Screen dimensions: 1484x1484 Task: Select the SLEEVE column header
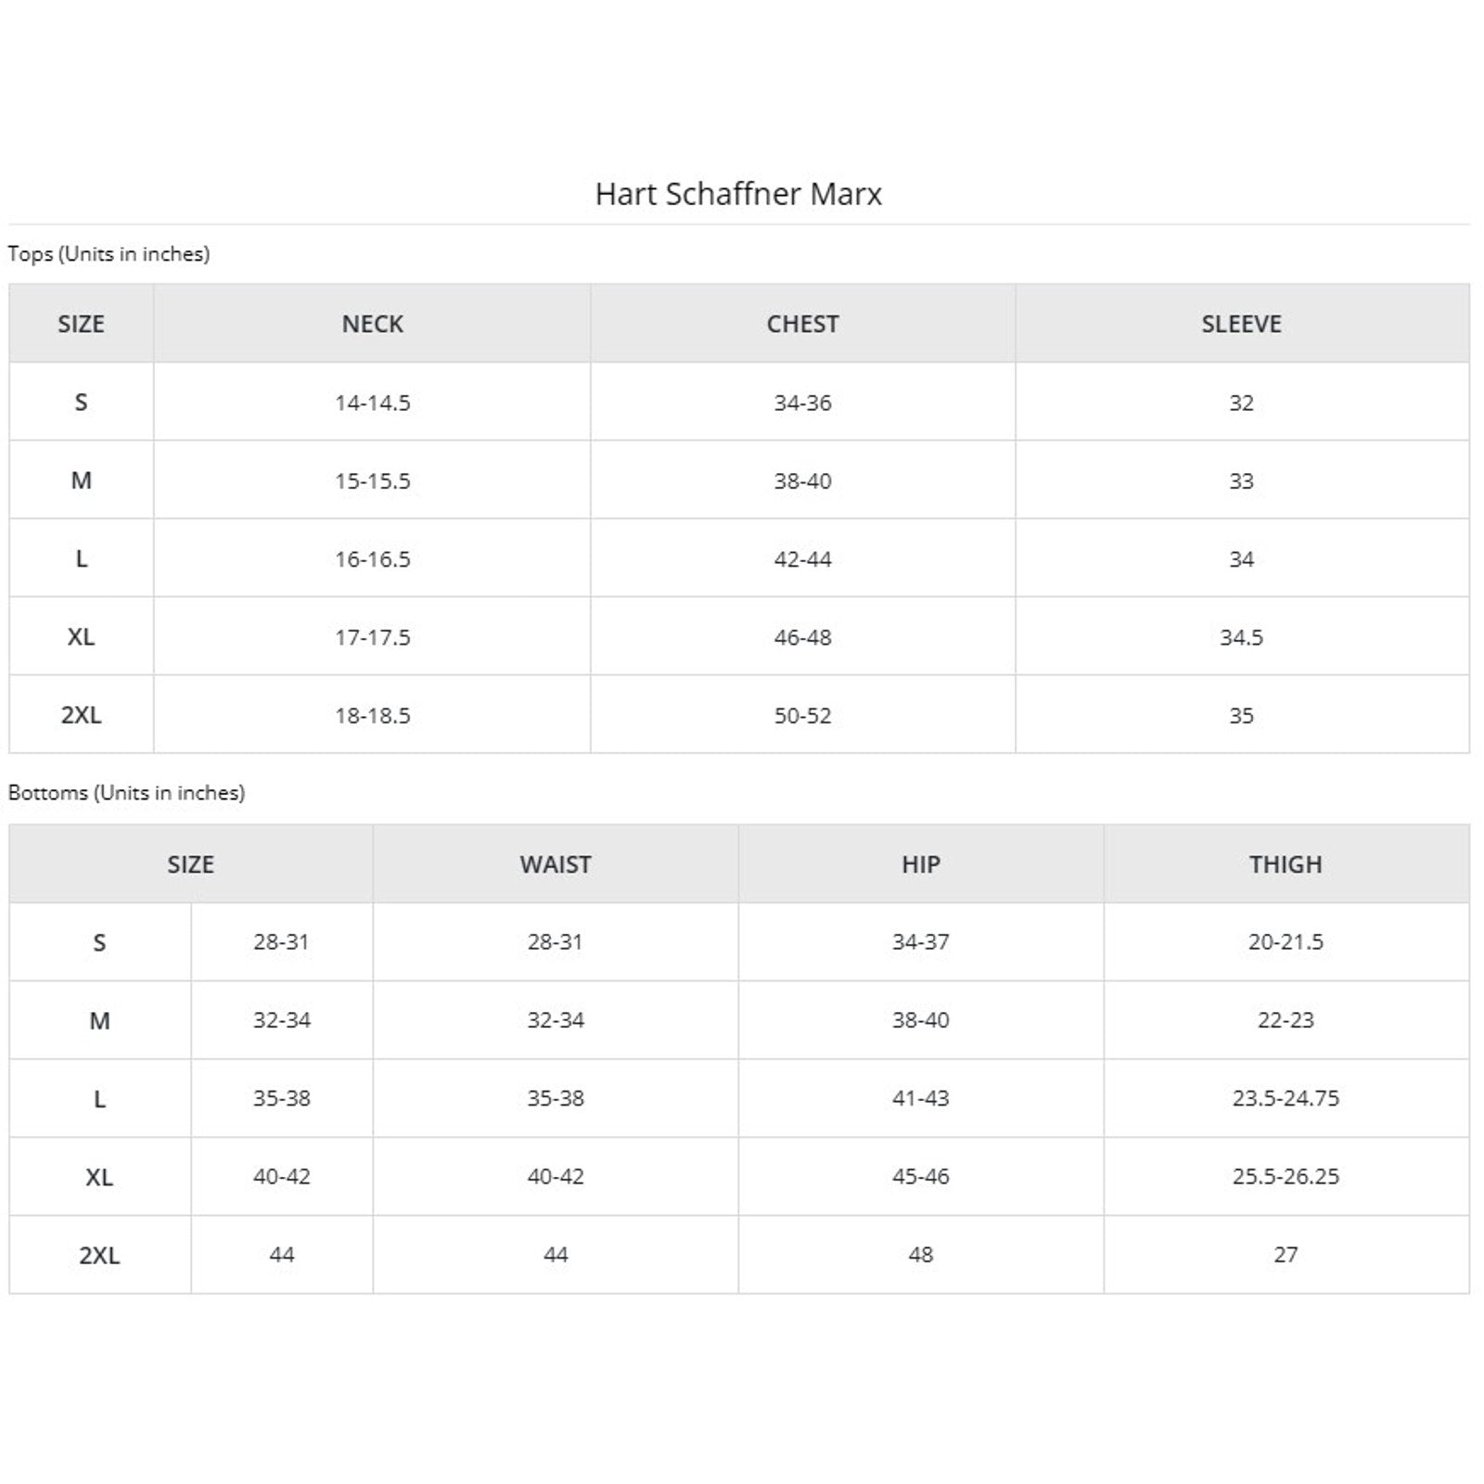coord(1241,324)
